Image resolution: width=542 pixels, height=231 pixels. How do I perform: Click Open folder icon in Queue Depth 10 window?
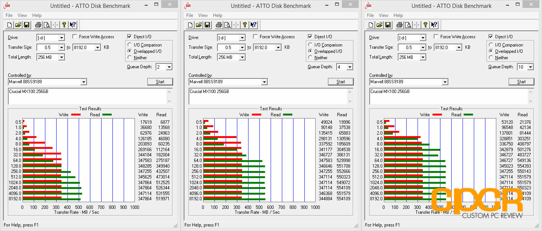point(379,25)
